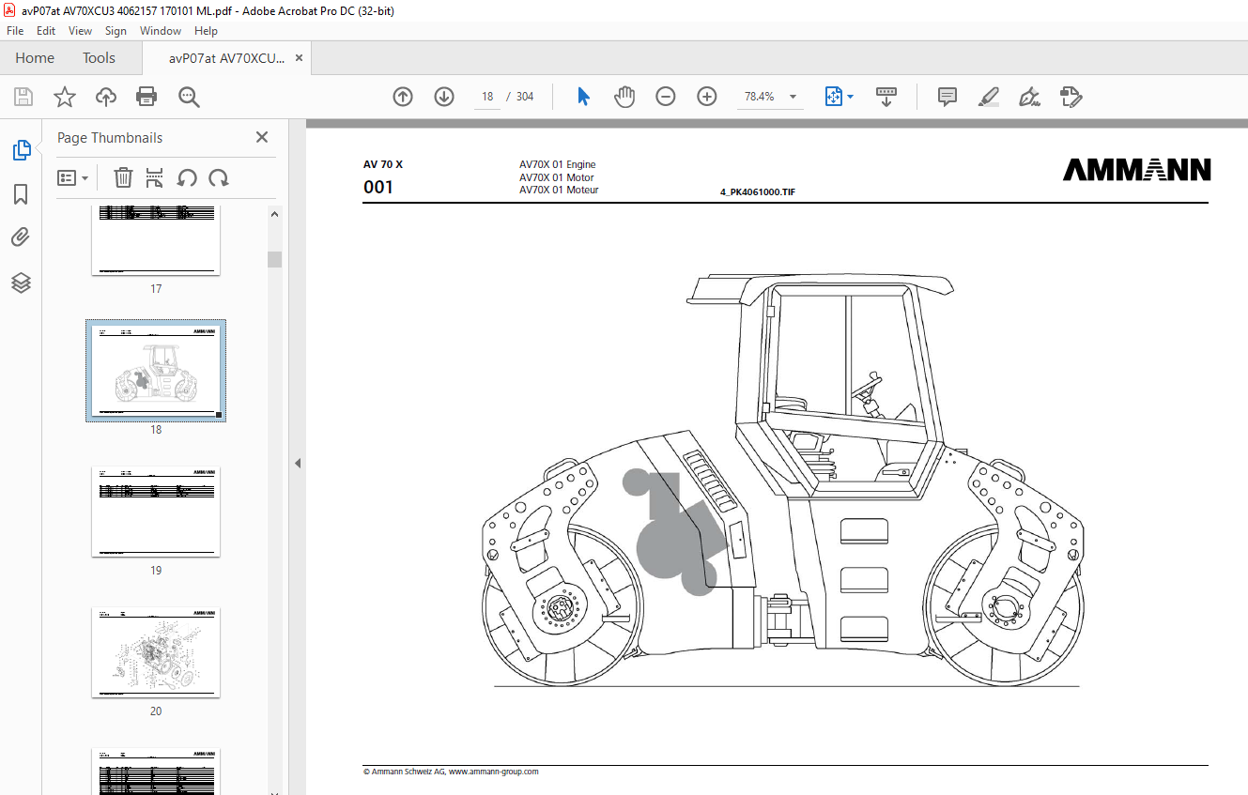
Task: Close the Page Thumbnails panel
Action: (262, 137)
